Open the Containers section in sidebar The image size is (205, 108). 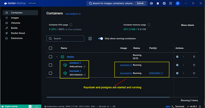click(x=21, y=13)
